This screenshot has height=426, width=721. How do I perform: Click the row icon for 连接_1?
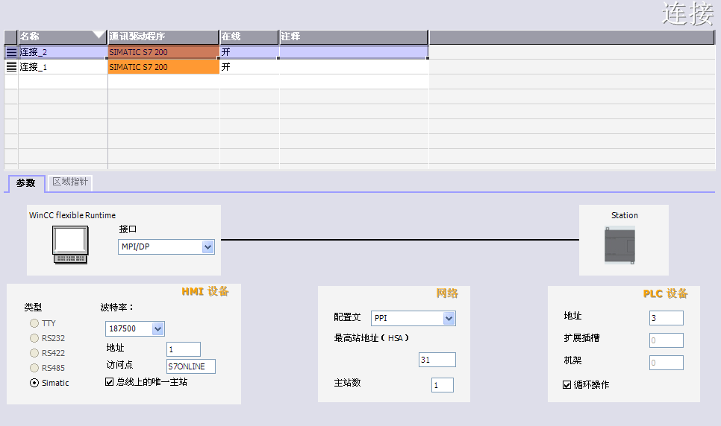11,67
